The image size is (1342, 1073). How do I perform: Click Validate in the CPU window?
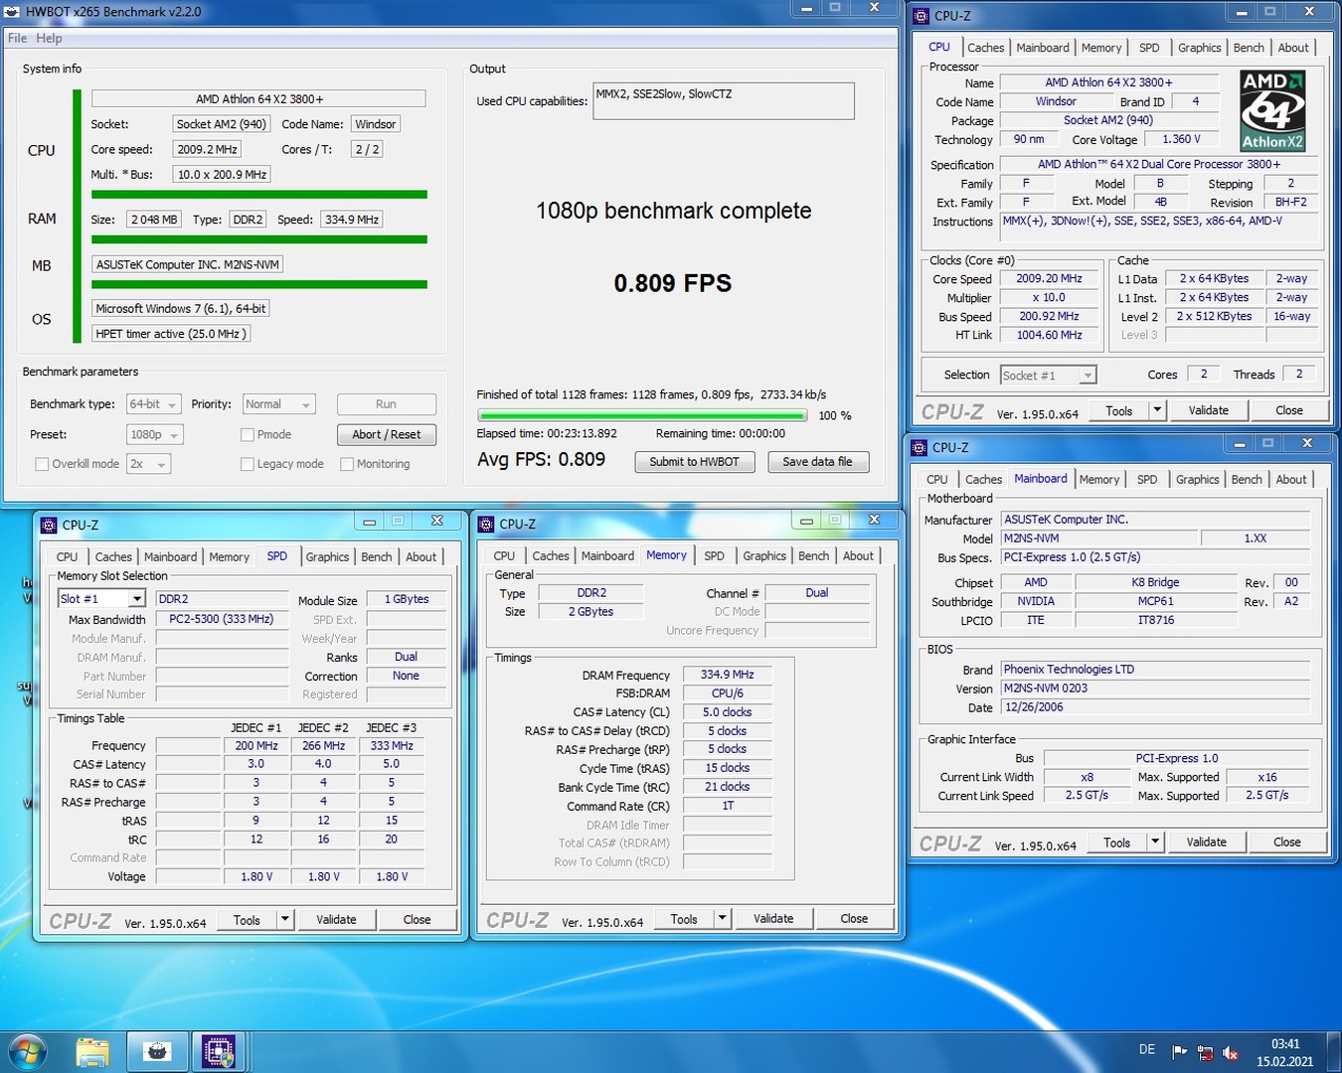[x=1208, y=410]
